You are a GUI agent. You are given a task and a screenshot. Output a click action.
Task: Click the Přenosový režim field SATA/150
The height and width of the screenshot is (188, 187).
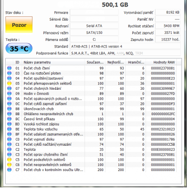[x=94, y=32]
